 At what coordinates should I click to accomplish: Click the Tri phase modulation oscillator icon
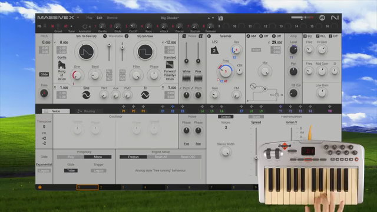point(145,95)
